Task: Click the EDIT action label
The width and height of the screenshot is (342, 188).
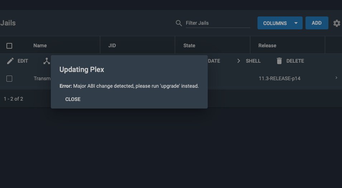Action: pyautogui.click(x=23, y=61)
